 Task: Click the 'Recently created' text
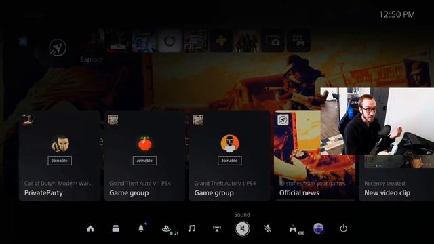[384, 184]
